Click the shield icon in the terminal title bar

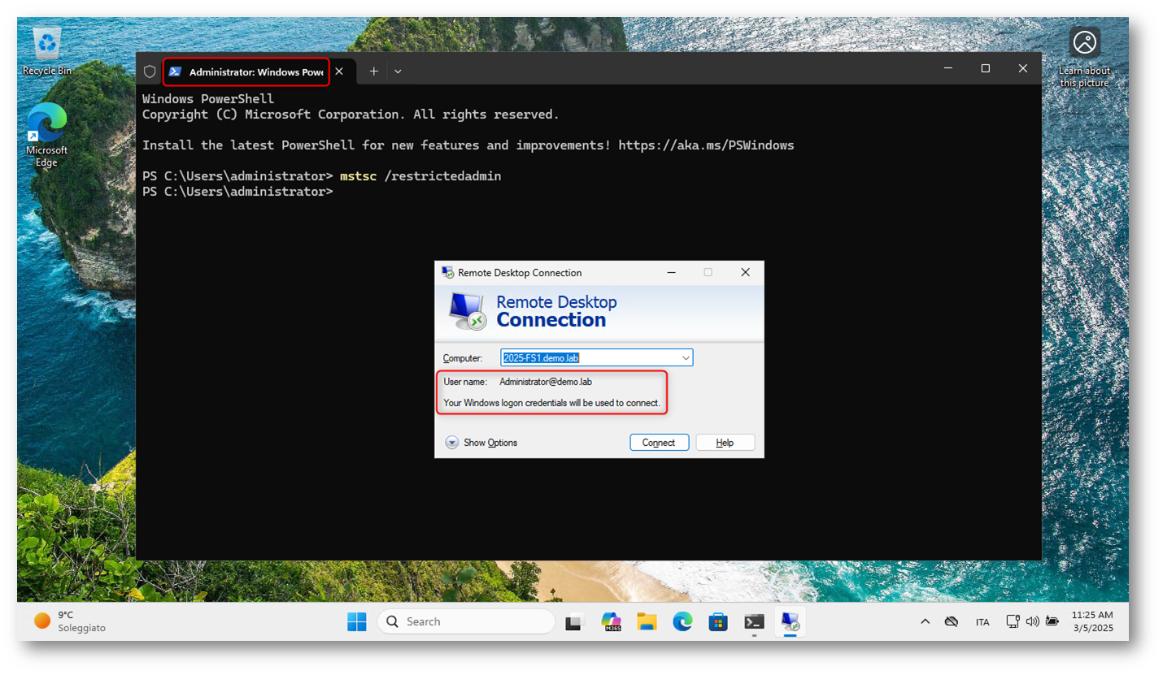pyautogui.click(x=150, y=71)
